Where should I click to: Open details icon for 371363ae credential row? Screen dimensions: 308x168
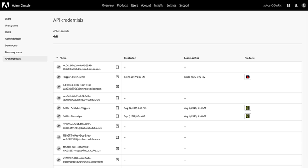point(117,126)
